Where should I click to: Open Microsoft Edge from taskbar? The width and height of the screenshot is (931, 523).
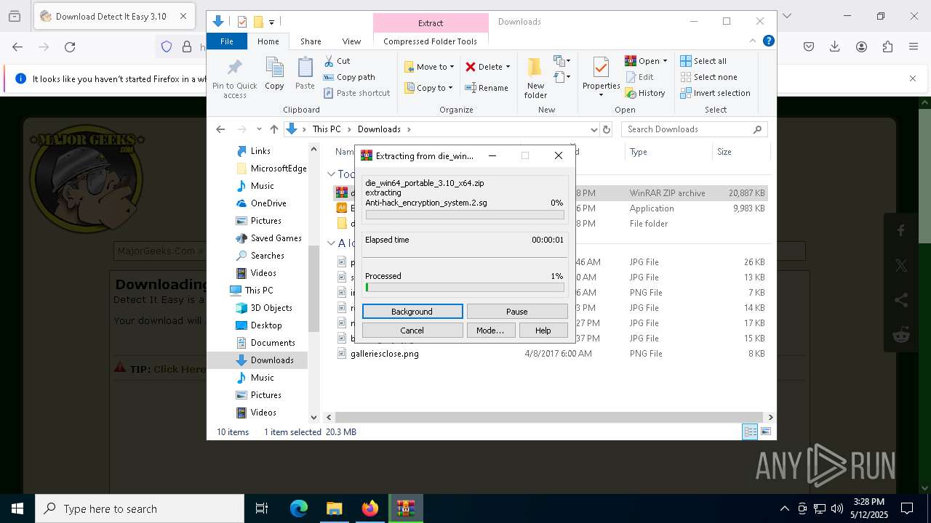299,508
